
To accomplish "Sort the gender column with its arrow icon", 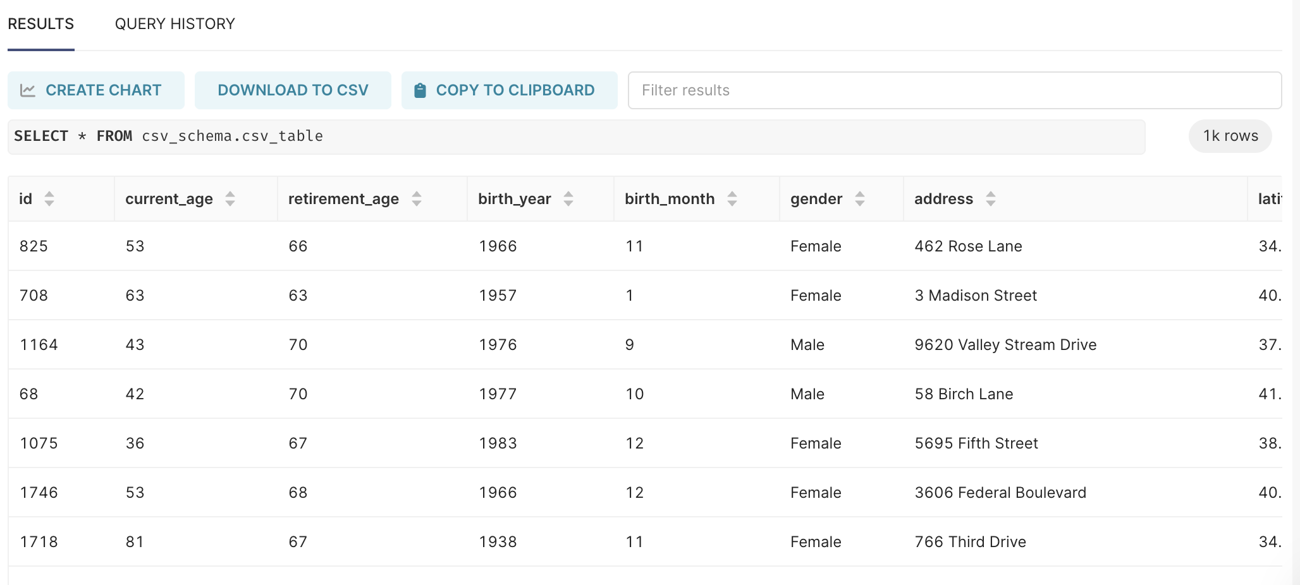I will 860,198.
